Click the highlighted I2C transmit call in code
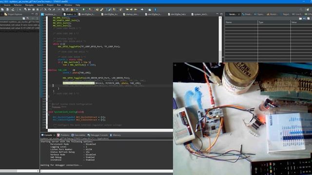The width and height of the screenshot is (312, 175). [78, 83]
